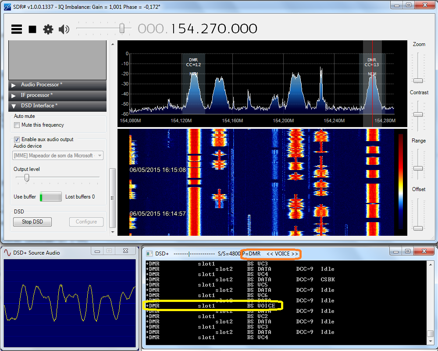Open settings via the gear icon
This screenshot has height=351, width=438.
48,29
